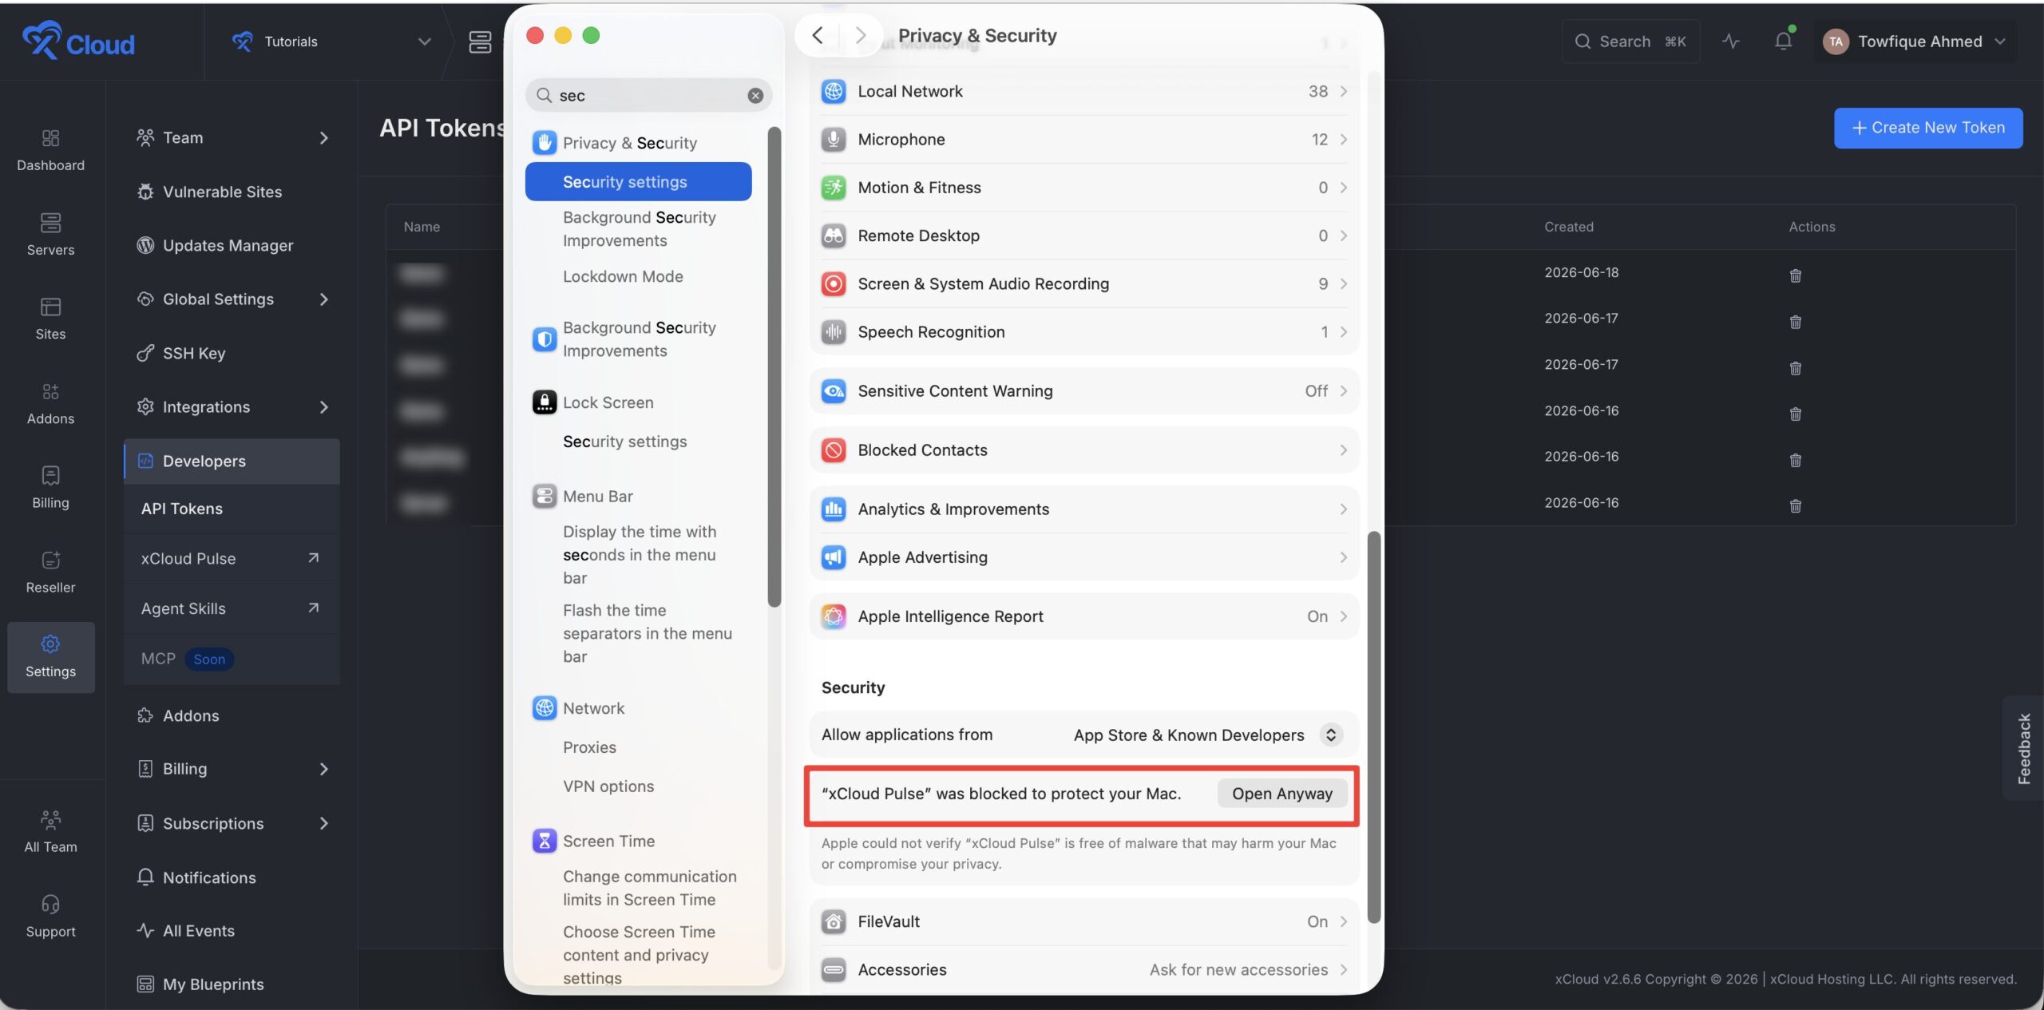This screenshot has height=1010, width=2044.
Task: Open the Apple Intelligence Report setting
Action: [x=1083, y=616]
